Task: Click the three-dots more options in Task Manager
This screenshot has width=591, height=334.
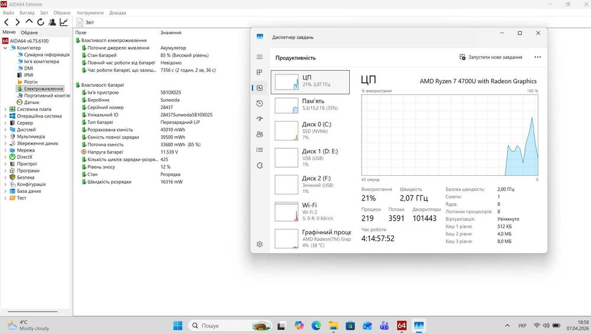Action: tap(537, 57)
